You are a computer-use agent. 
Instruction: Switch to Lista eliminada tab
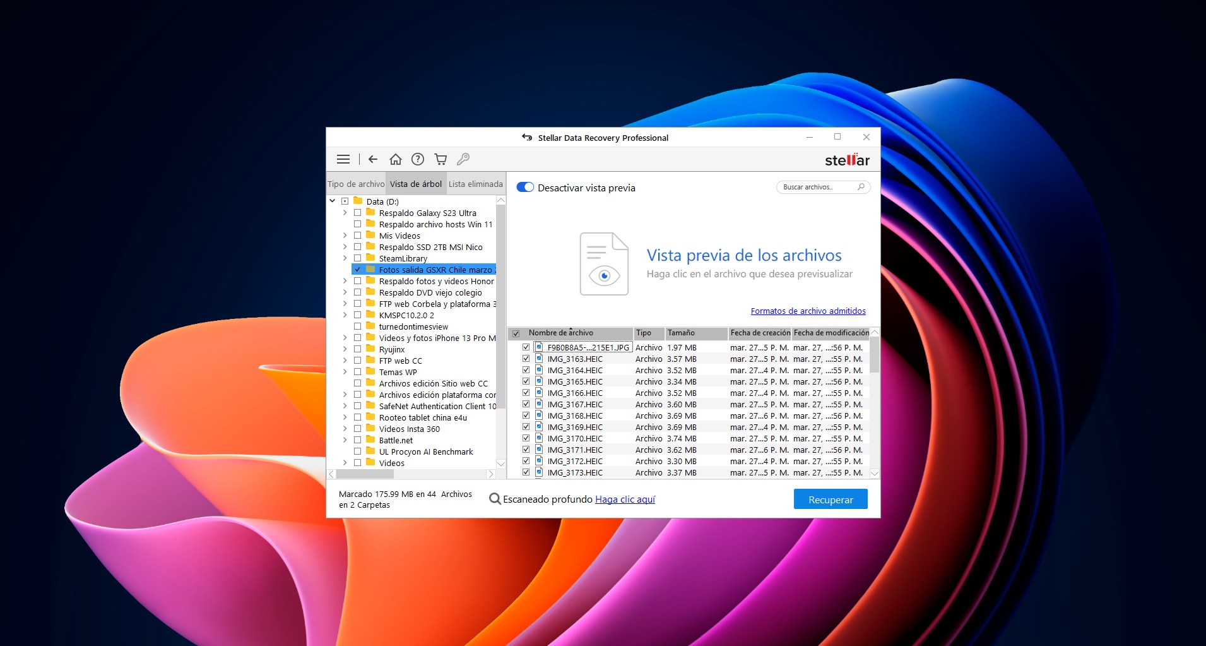(476, 184)
